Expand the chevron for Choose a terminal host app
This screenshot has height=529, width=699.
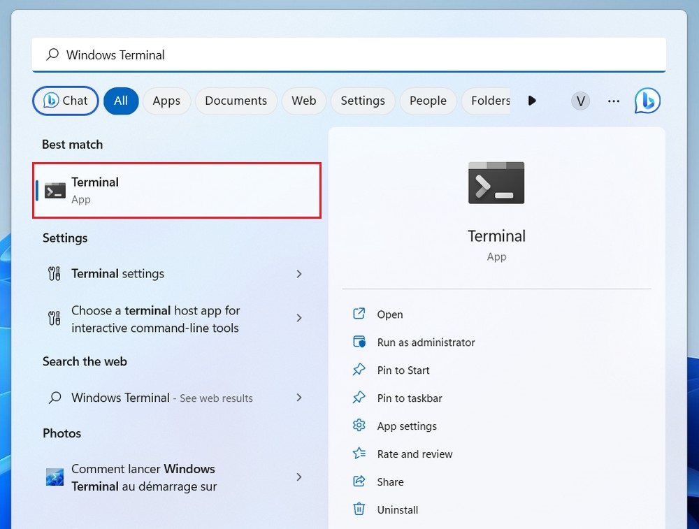[x=299, y=318]
